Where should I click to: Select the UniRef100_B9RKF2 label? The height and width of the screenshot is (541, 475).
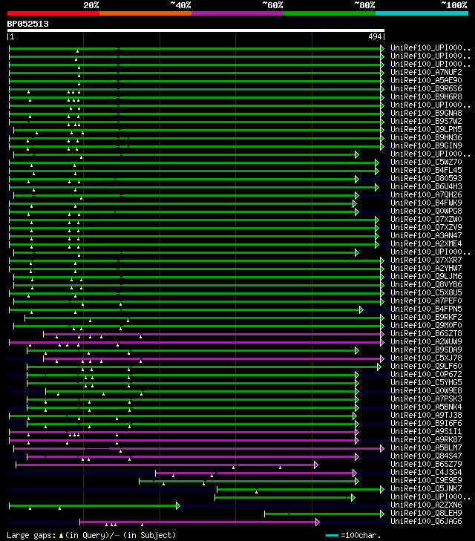(426, 318)
